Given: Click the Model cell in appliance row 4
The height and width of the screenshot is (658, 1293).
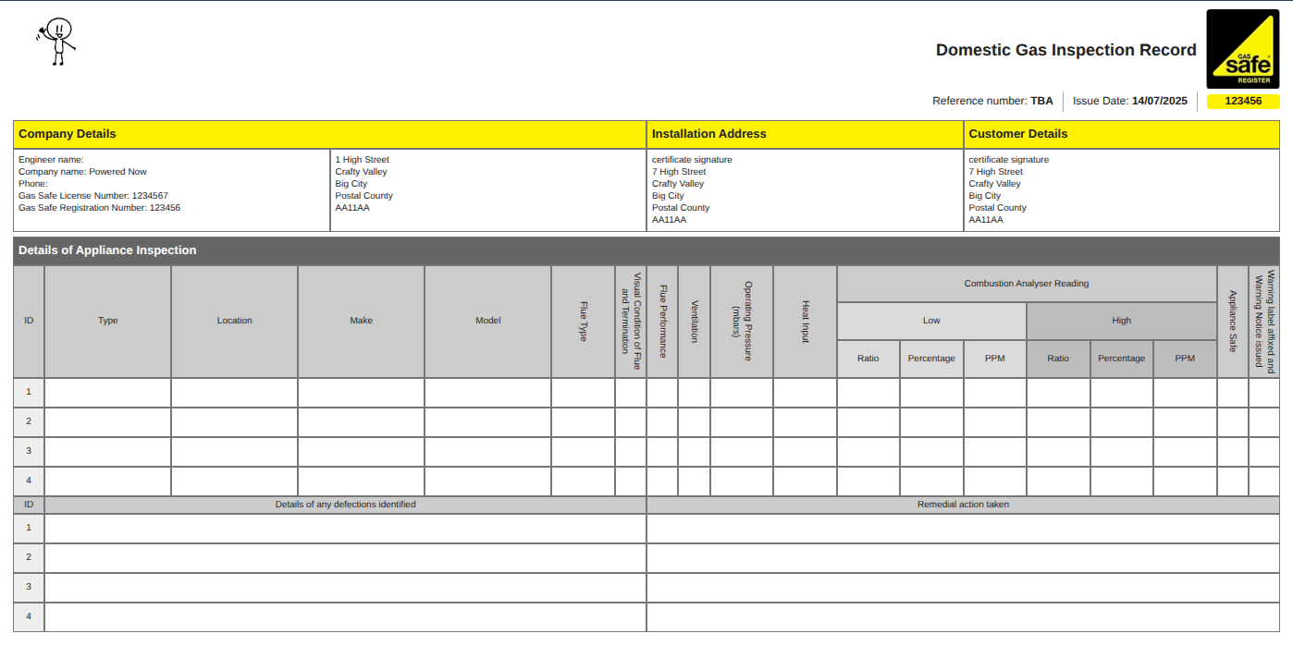Looking at the screenshot, I should pos(488,481).
